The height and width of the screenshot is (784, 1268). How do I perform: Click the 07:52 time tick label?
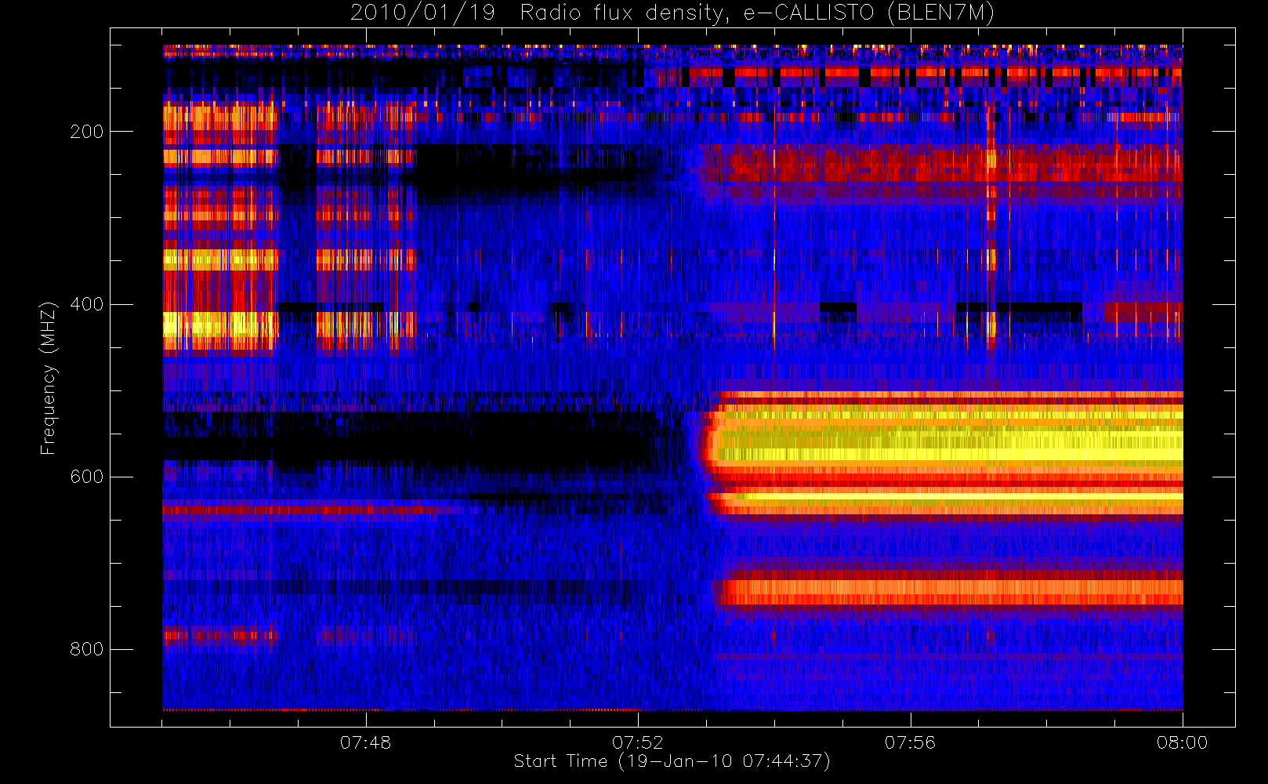coord(638,742)
